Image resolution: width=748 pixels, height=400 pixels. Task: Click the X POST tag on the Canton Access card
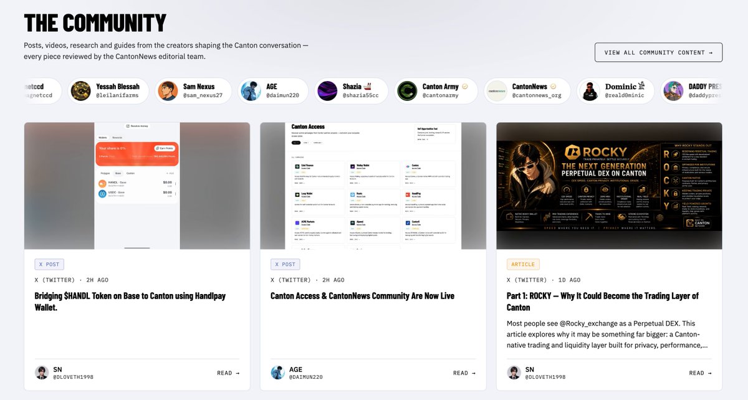285,264
